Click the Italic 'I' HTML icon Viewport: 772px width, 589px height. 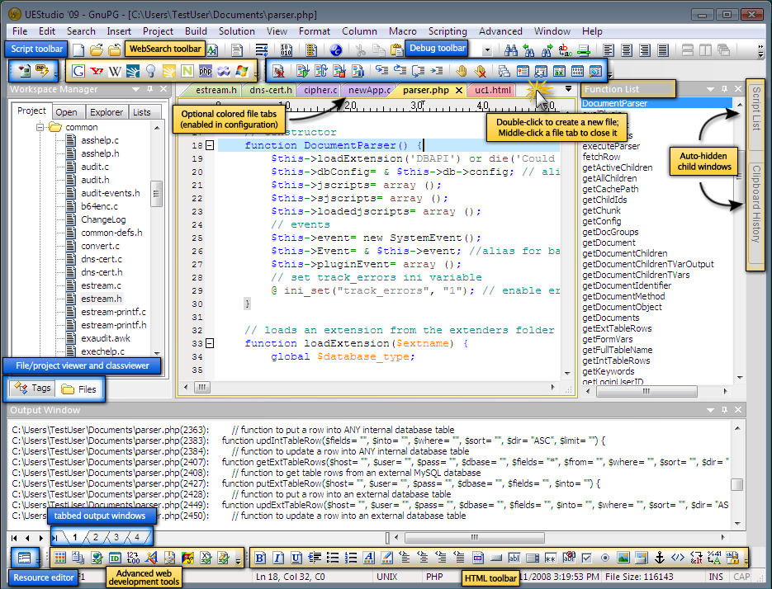tap(278, 558)
